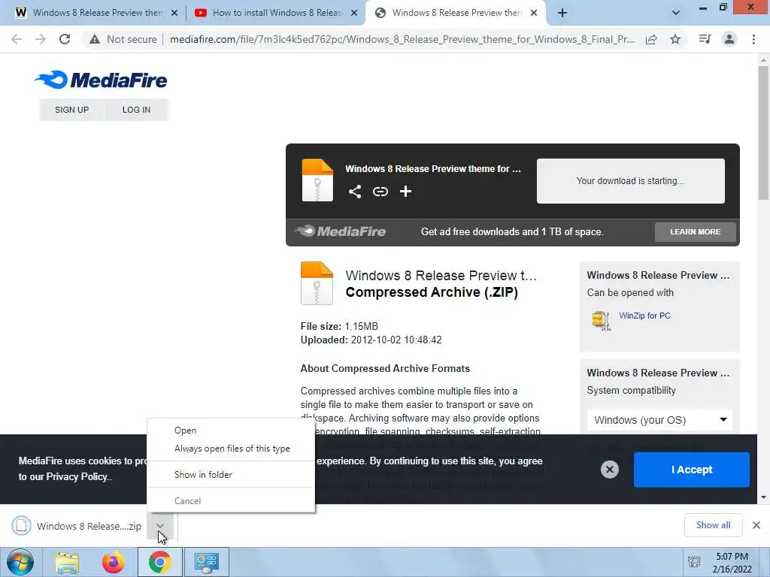This screenshot has width=770, height=577.
Task: Open the control panel taskbar icon
Action: (206, 562)
